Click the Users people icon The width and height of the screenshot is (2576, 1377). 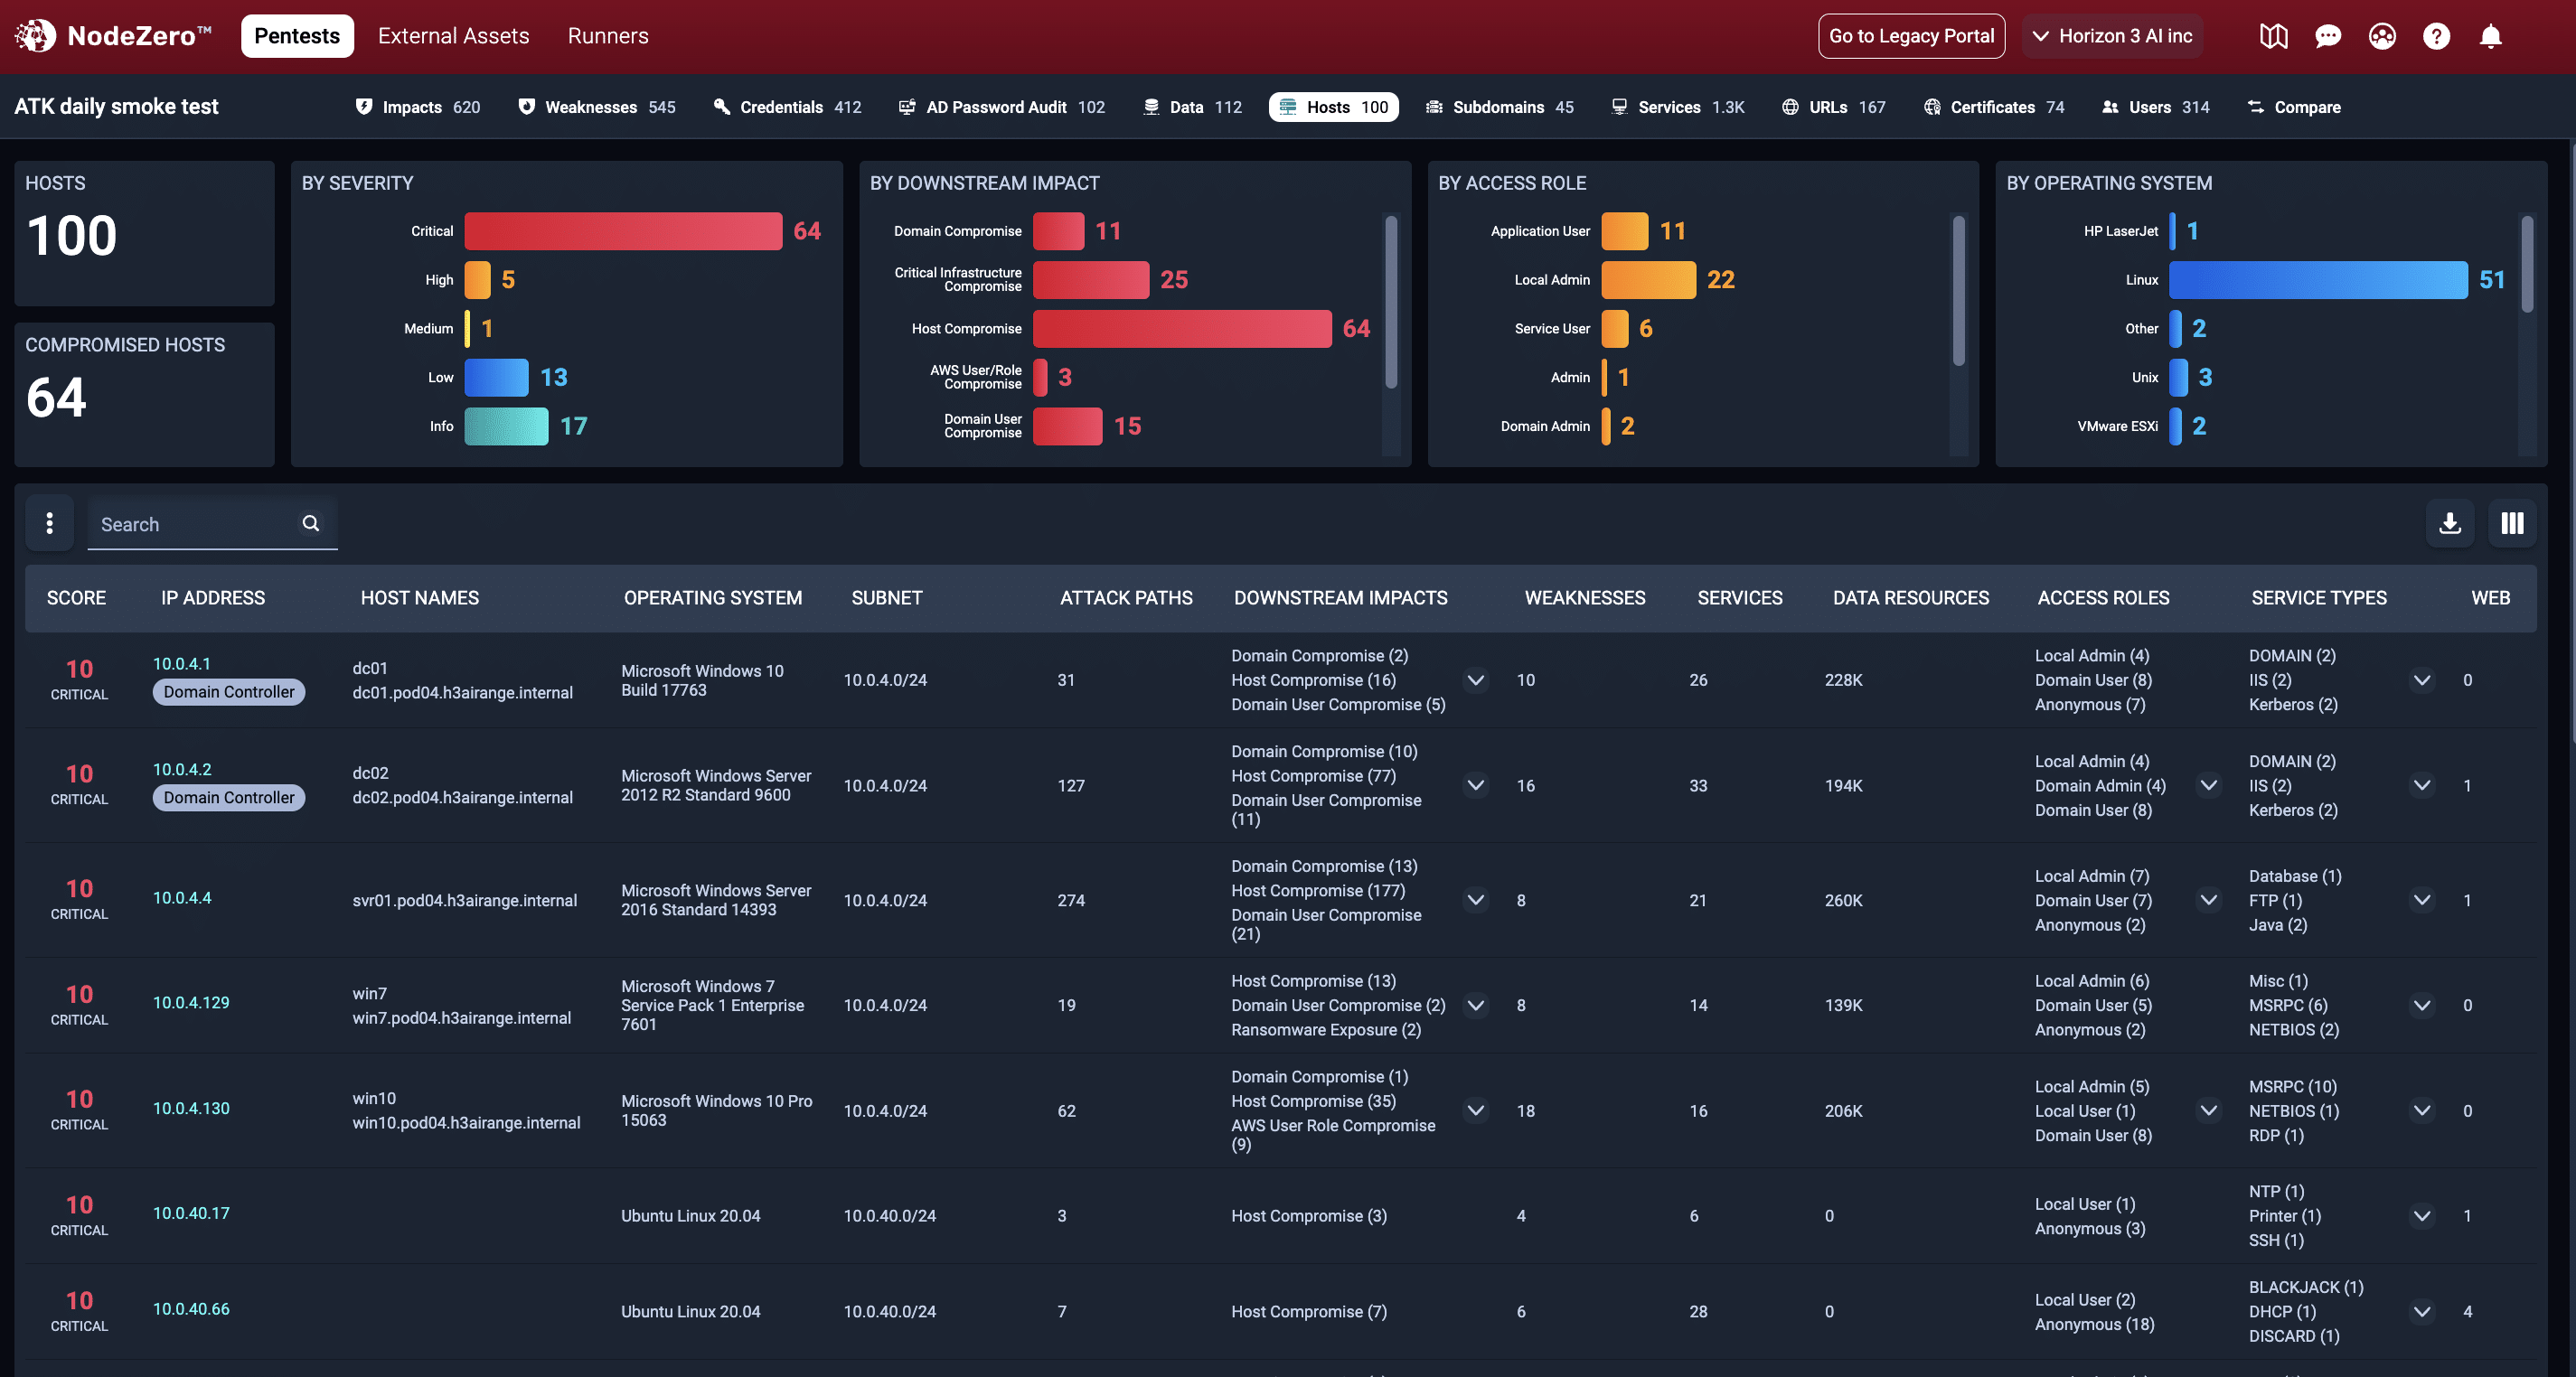(2110, 106)
